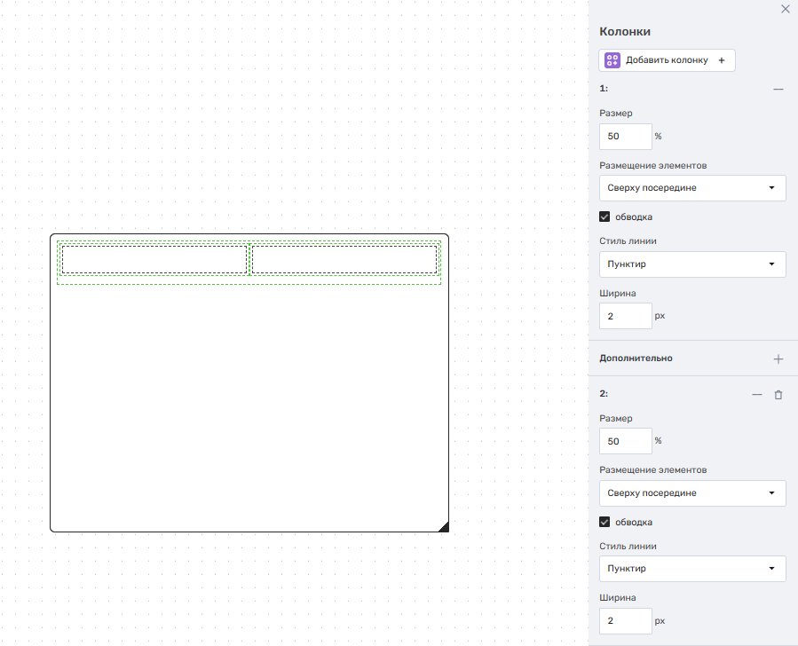Screen dimensions: 798x646
Task: Expand the Дополнительно section
Action: click(778, 359)
